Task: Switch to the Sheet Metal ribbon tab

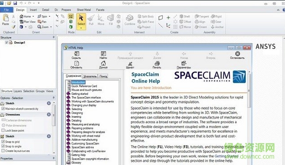Action: (x=84, y=10)
